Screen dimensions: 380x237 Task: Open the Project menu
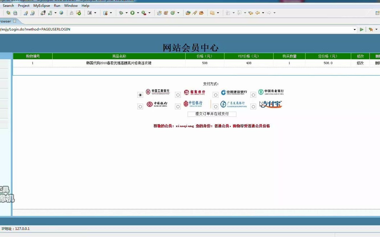(24, 5)
